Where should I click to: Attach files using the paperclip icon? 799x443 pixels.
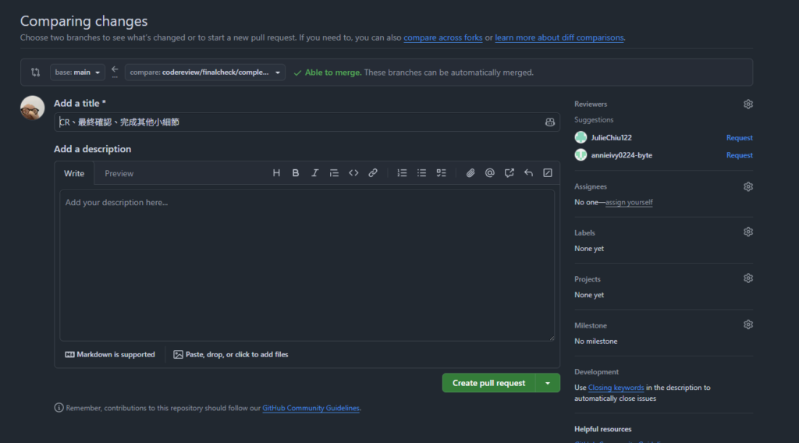coord(471,173)
